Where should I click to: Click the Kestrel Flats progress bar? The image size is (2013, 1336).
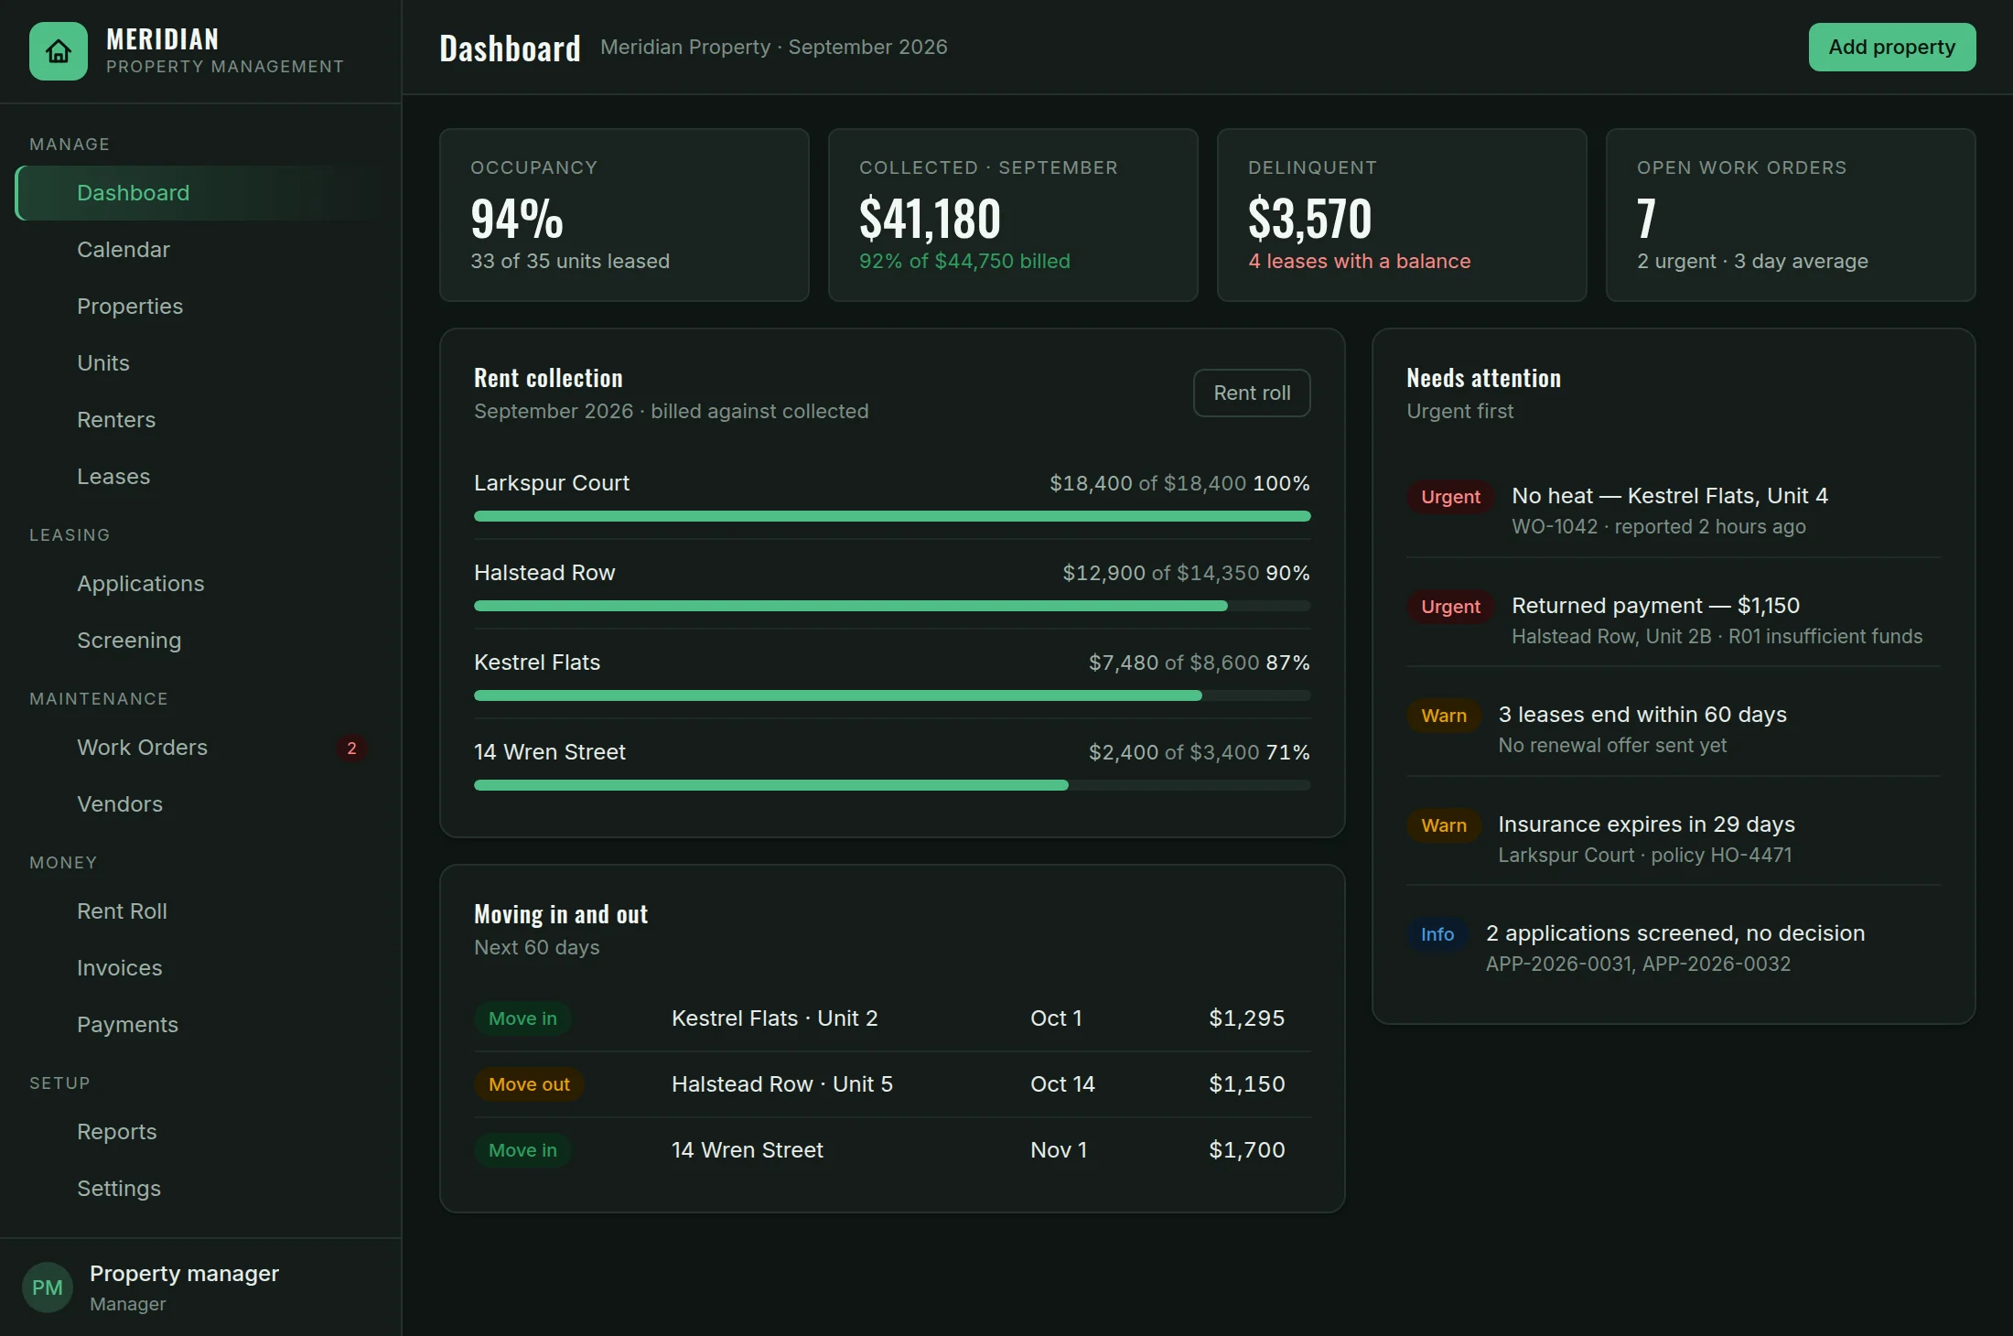coord(892,695)
